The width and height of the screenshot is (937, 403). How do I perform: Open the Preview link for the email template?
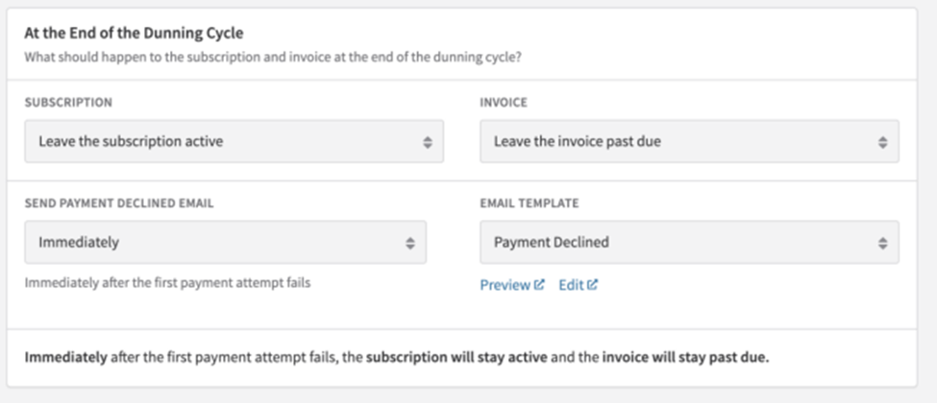click(505, 285)
